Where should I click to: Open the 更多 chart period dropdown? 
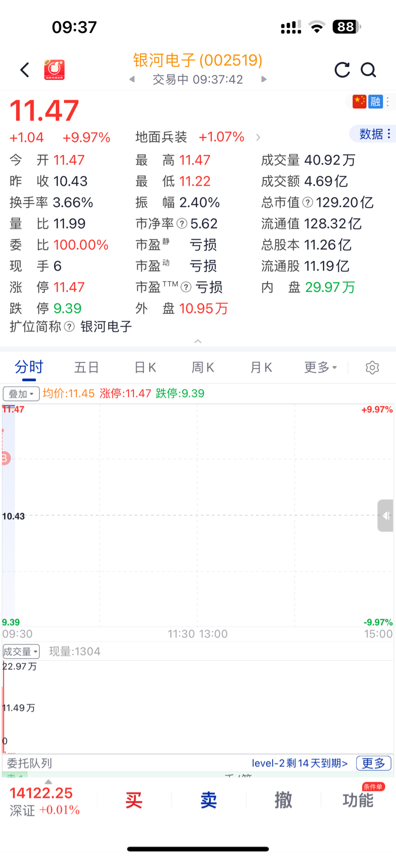point(320,367)
